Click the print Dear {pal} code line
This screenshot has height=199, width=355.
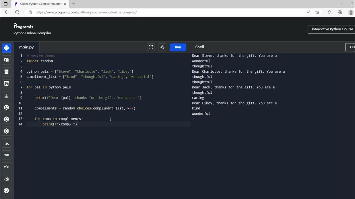(88, 98)
